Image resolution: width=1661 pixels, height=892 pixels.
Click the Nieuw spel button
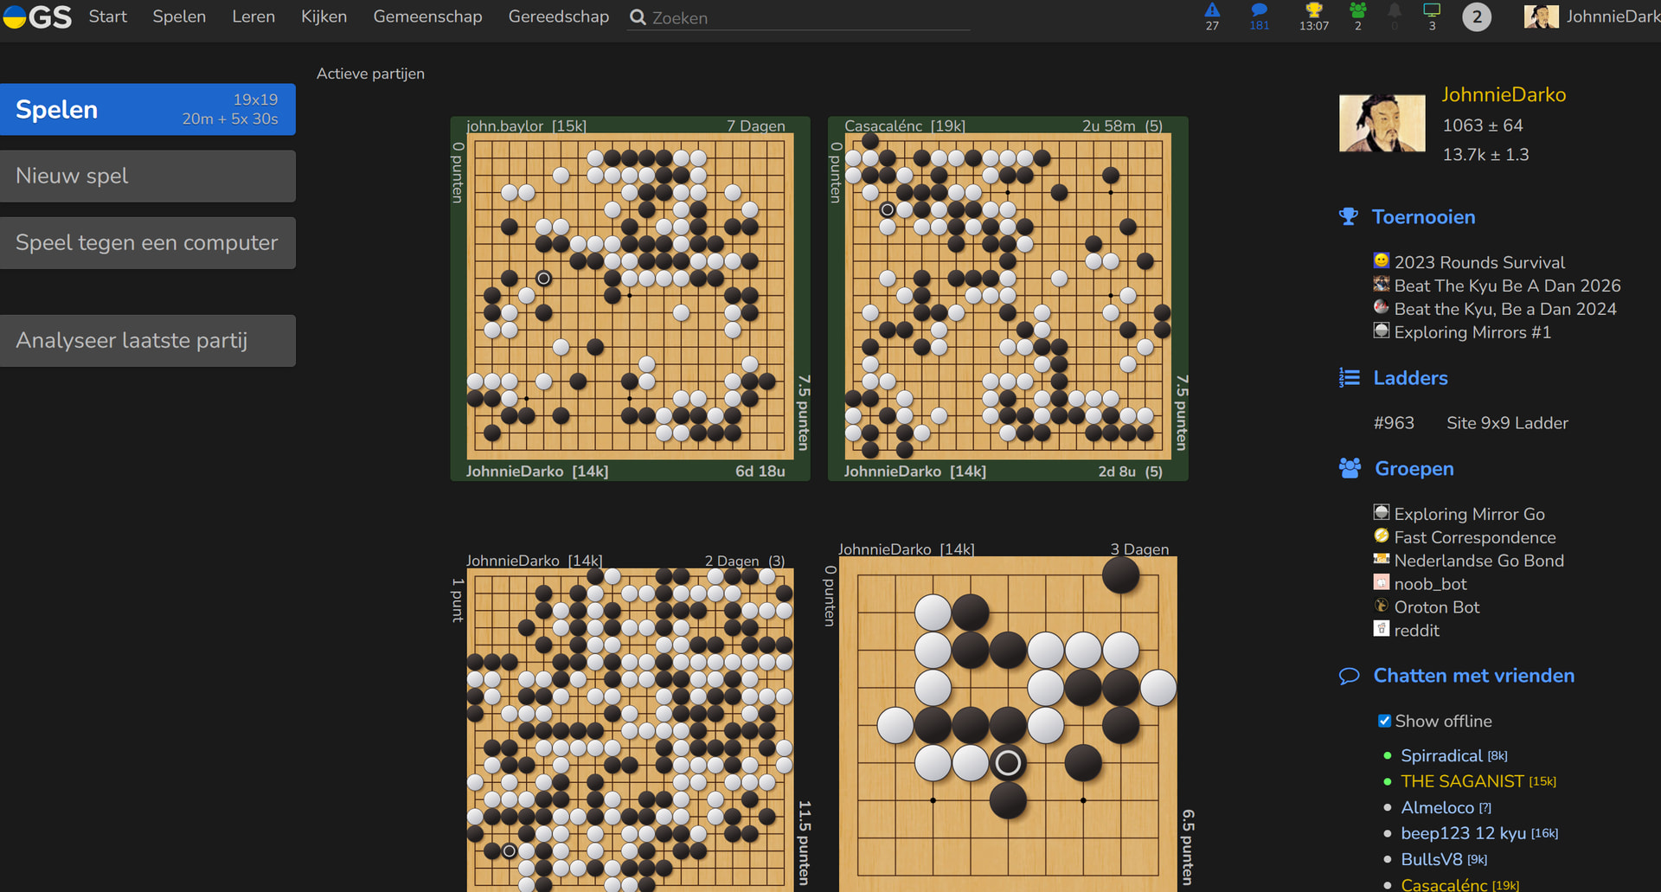pos(148,176)
